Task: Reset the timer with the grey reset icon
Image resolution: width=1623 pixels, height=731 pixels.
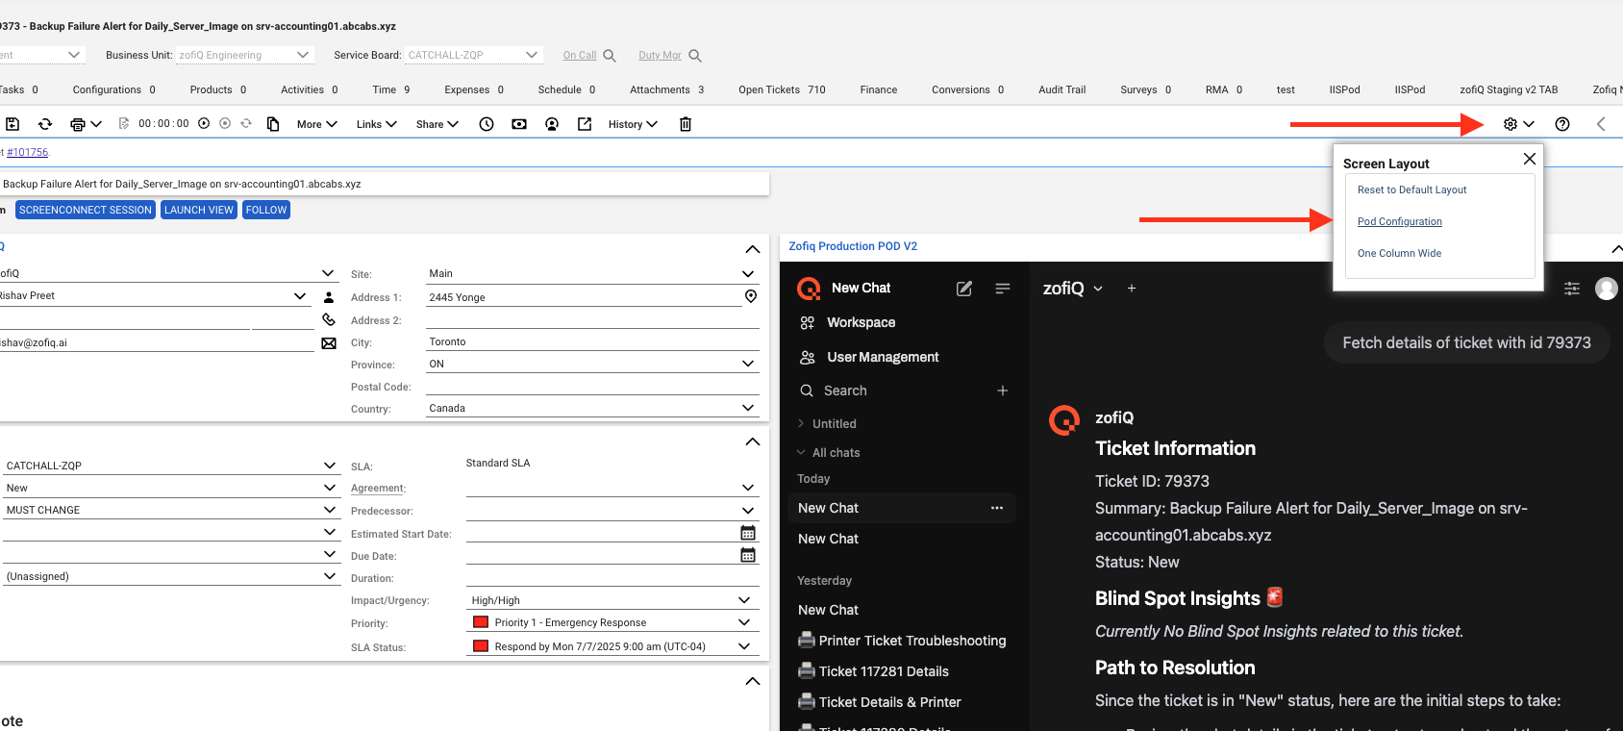Action: pyautogui.click(x=246, y=123)
